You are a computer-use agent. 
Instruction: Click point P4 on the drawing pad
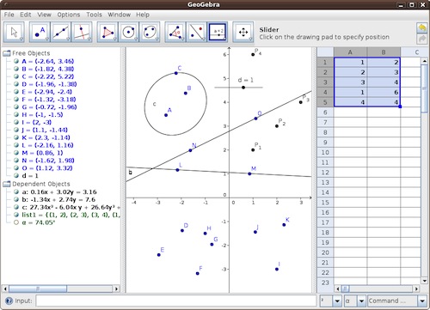coord(253,54)
